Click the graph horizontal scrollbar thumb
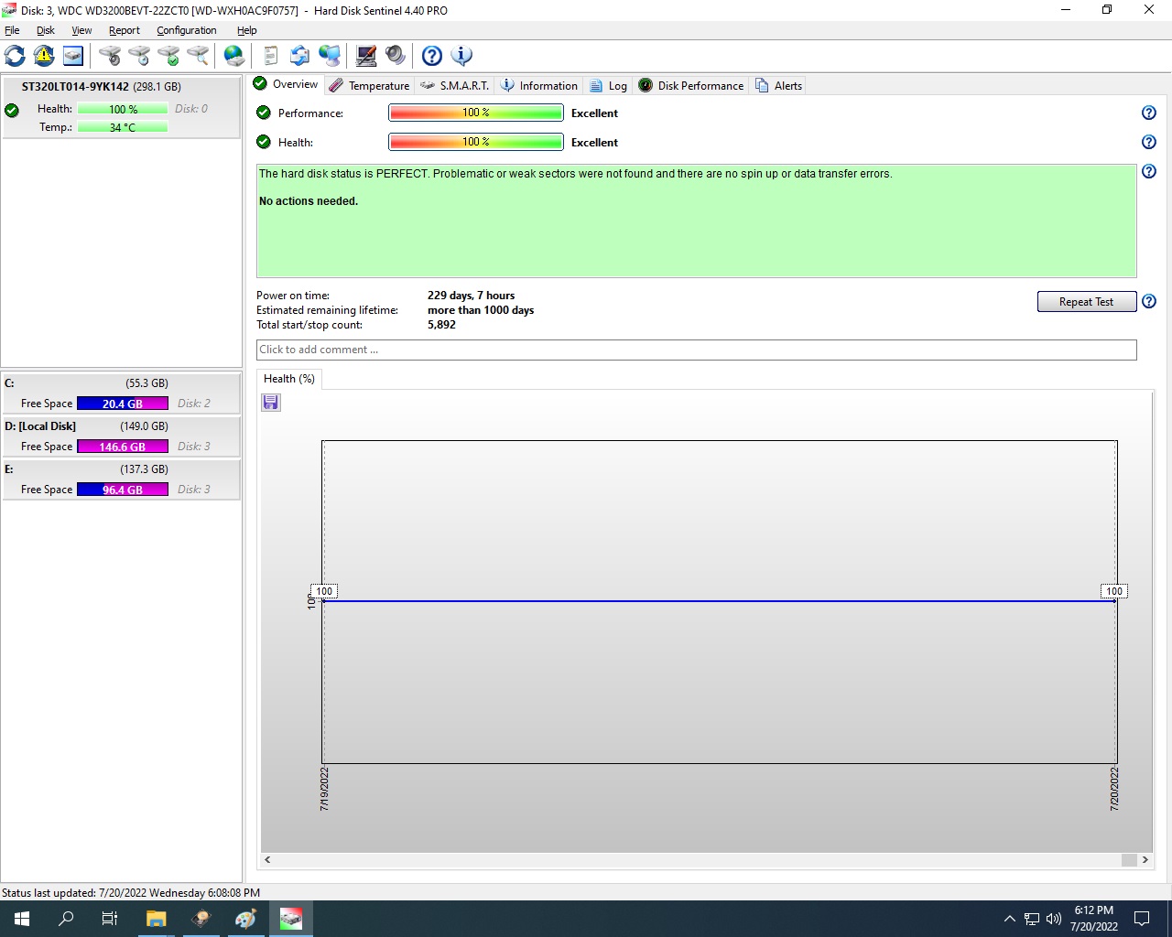Image resolution: width=1172 pixels, height=937 pixels. pos(1129,859)
